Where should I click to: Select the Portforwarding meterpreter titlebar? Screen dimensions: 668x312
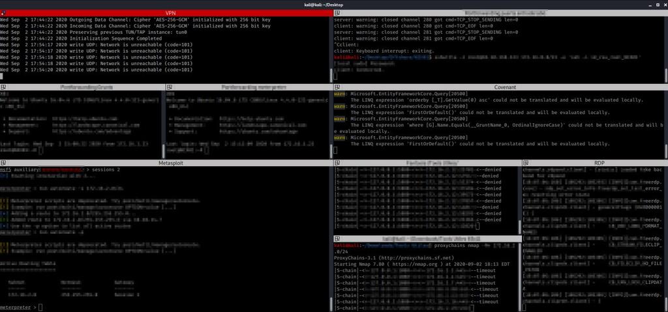coord(250,87)
